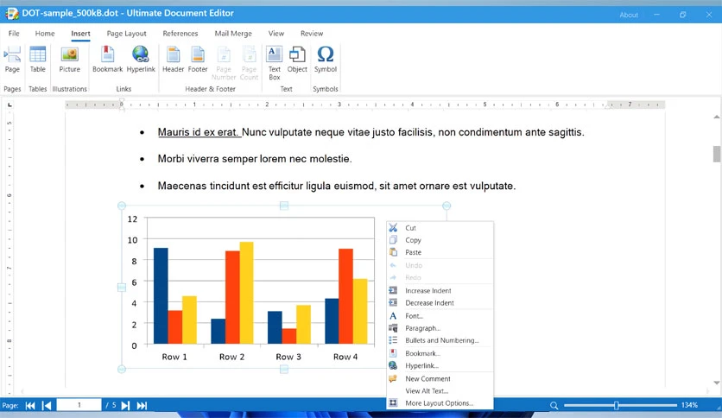Switch to the Home tab
The image size is (722, 418).
point(45,33)
